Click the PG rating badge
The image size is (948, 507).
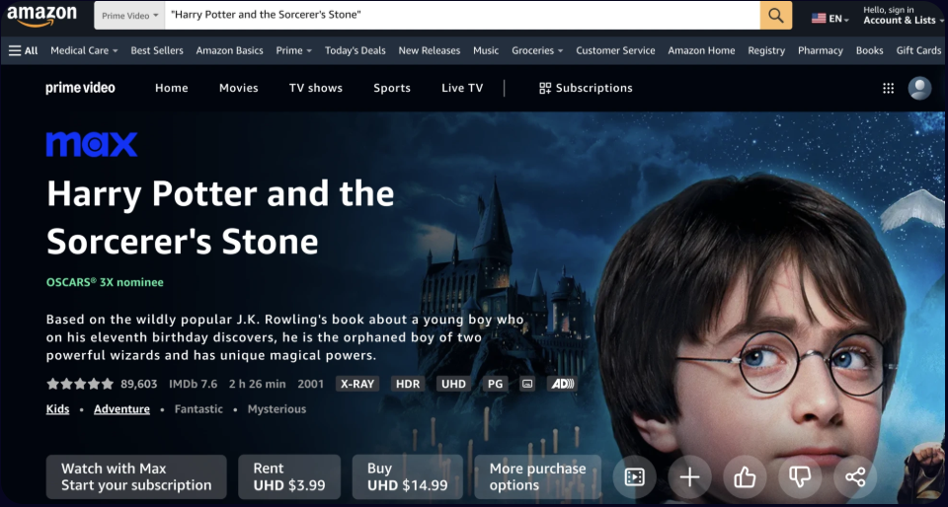(495, 384)
